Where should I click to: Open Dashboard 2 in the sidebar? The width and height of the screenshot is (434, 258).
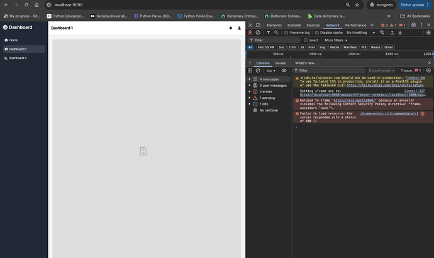click(x=24, y=58)
